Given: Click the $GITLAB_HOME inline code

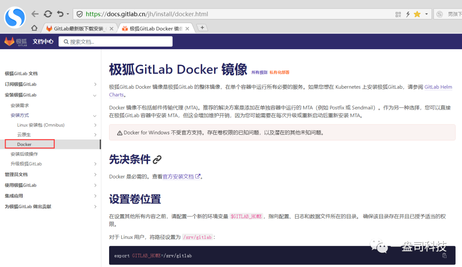Looking at the screenshot, I should pyautogui.click(x=246, y=217).
